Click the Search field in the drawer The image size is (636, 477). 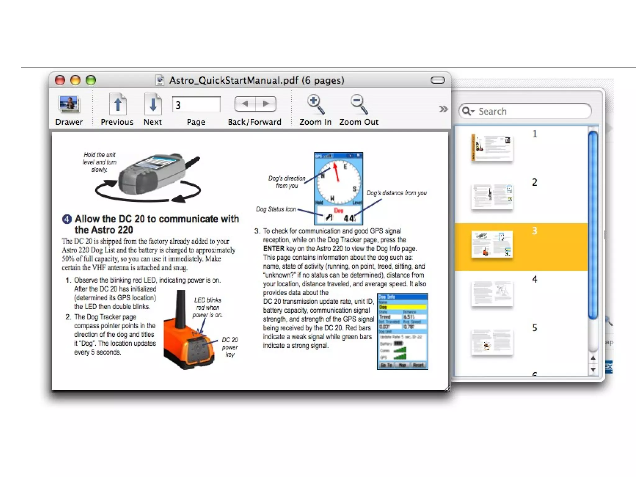[531, 111]
